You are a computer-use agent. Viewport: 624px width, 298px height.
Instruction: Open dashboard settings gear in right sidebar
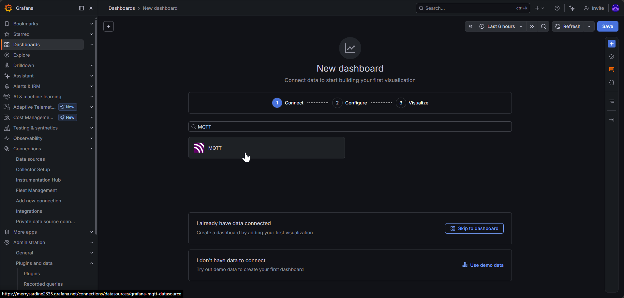612,57
